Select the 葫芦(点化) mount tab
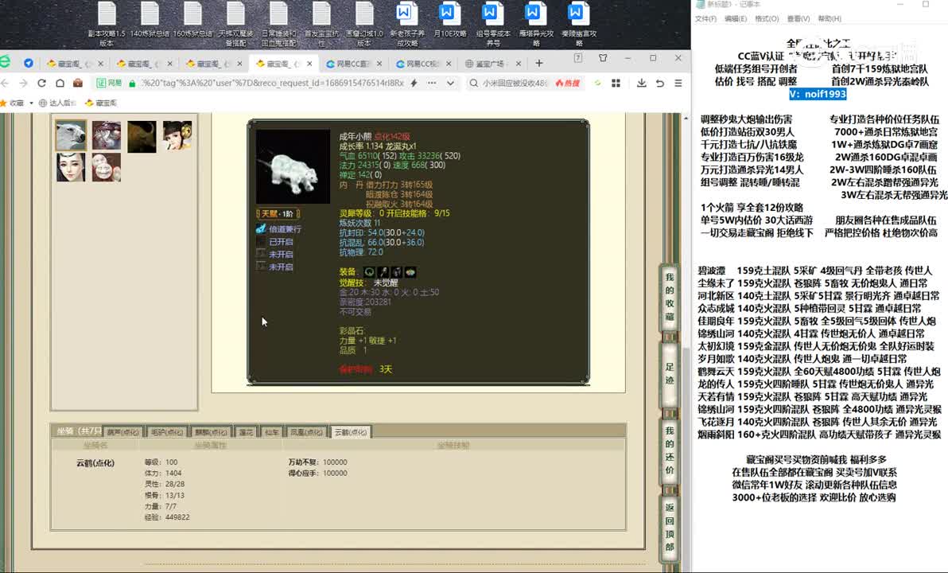 122,432
